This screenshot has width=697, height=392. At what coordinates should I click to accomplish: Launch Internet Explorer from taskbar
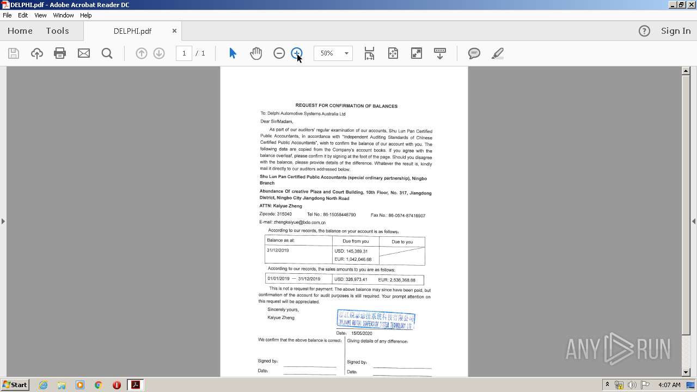[43, 385]
